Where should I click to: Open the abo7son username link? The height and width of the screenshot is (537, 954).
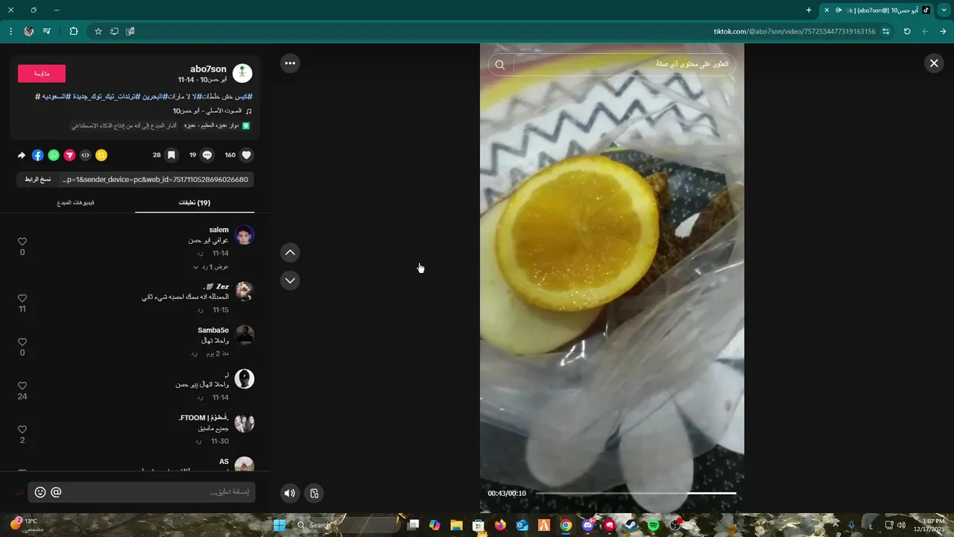pyautogui.click(x=208, y=69)
